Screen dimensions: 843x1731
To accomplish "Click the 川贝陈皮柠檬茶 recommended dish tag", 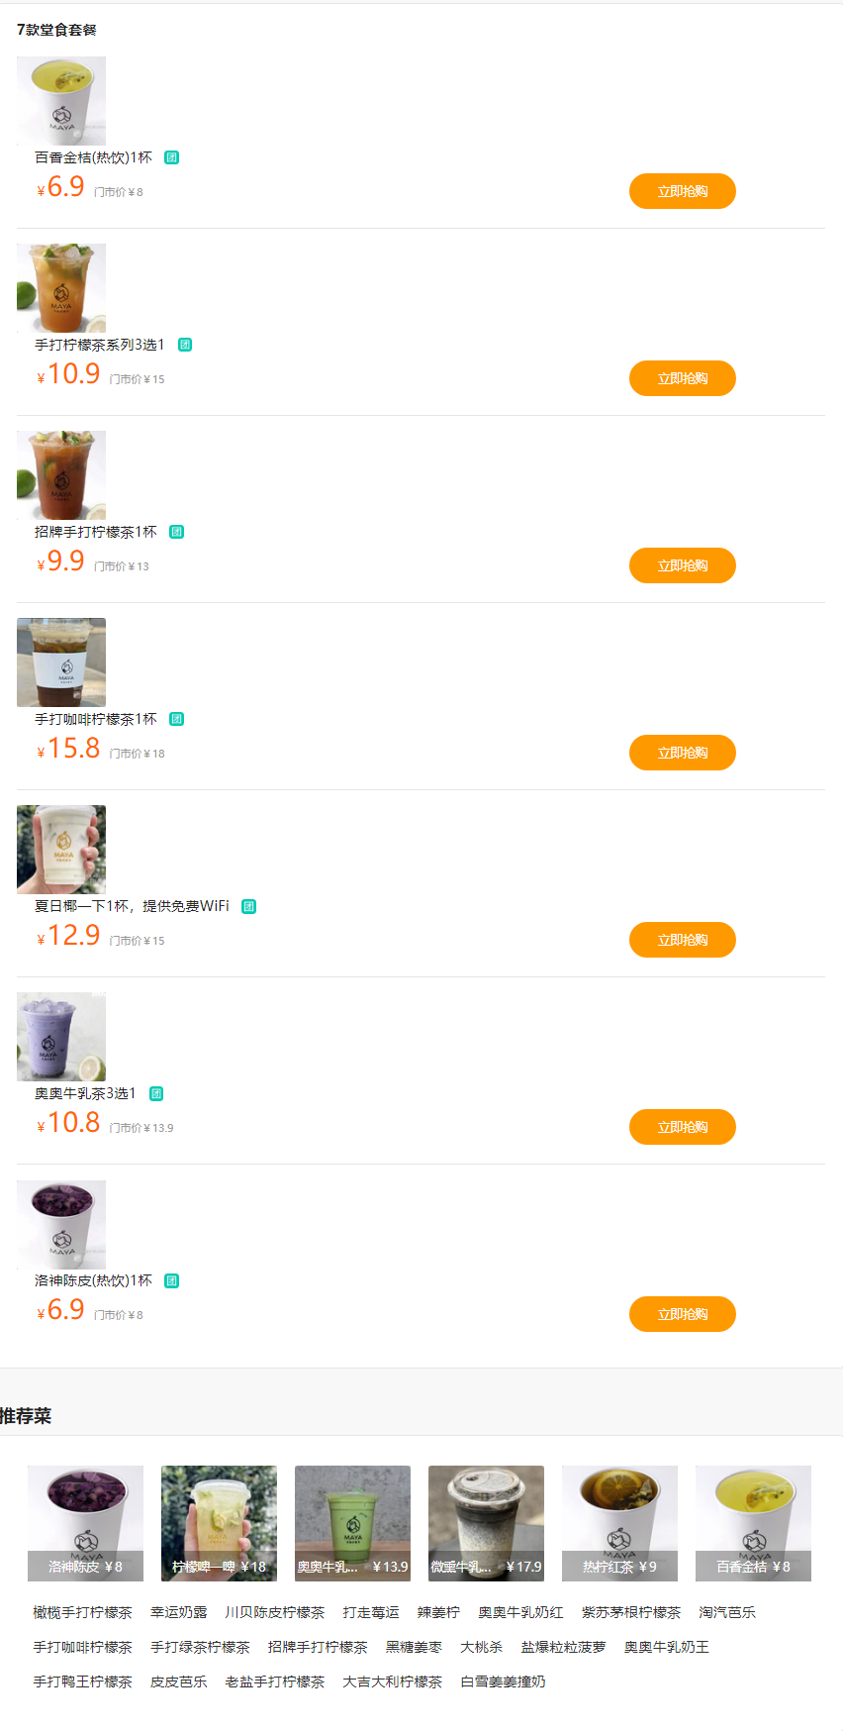I will point(274,1612).
